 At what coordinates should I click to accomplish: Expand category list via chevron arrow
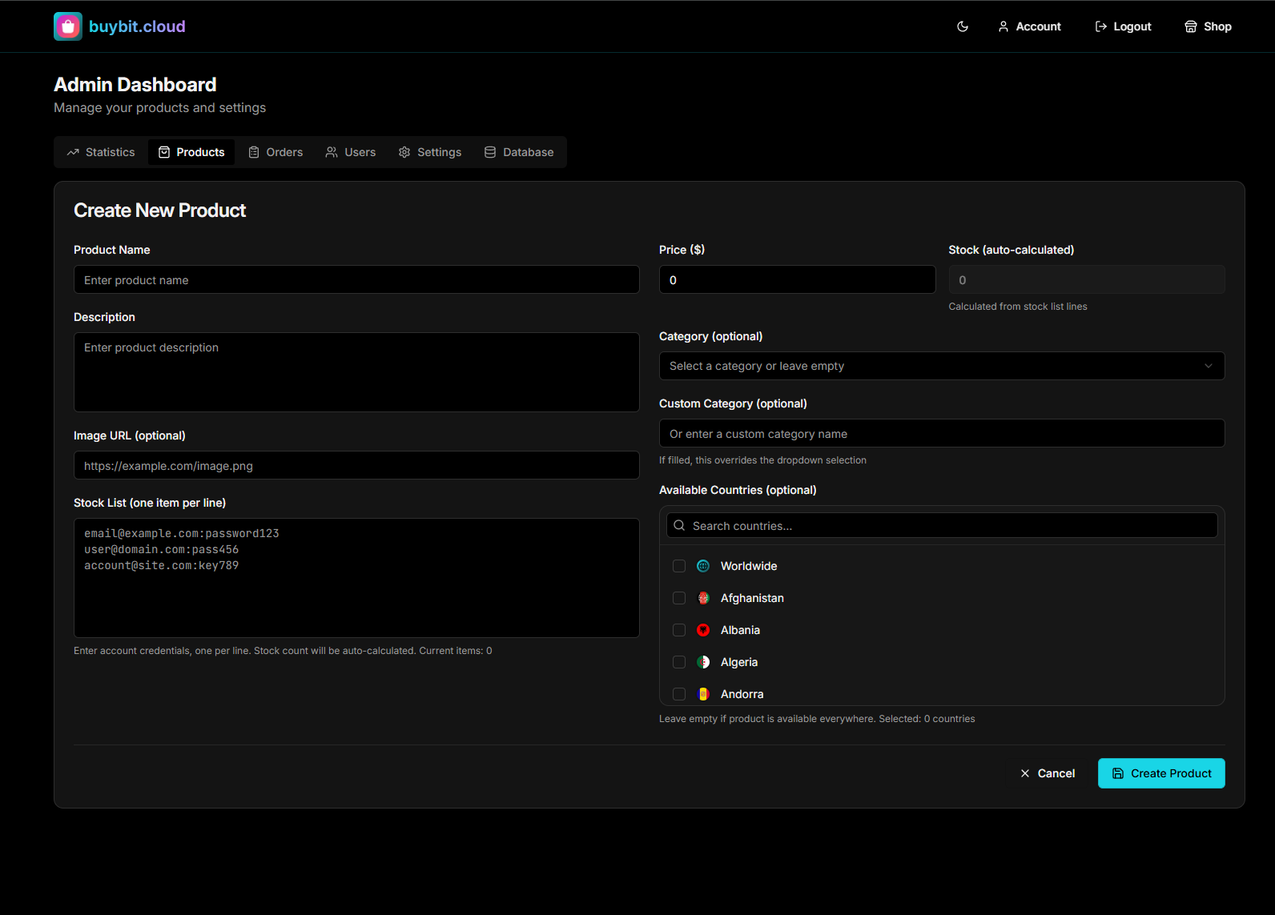point(1209,366)
